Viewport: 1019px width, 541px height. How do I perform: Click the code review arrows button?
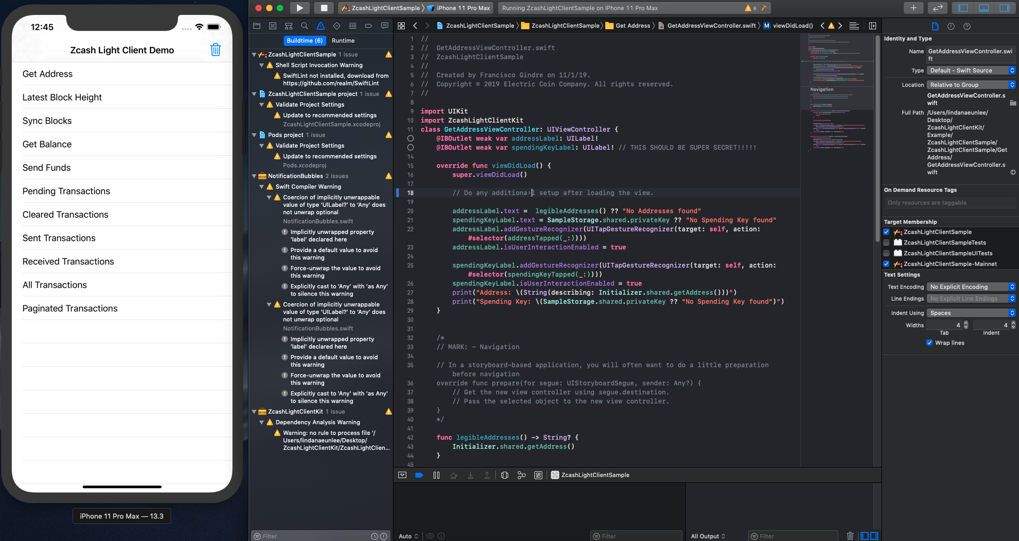937,8
